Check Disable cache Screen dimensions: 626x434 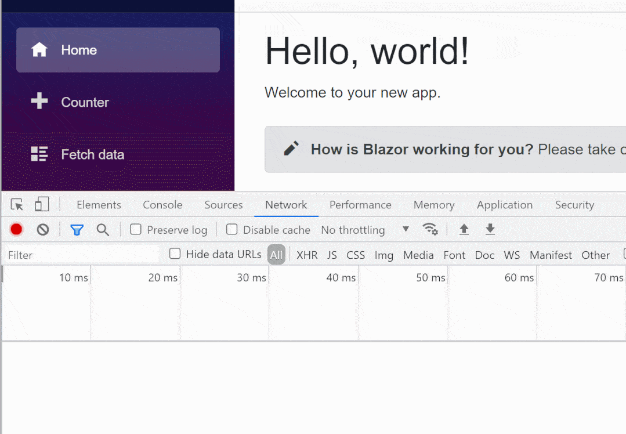[x=231, y=230]
